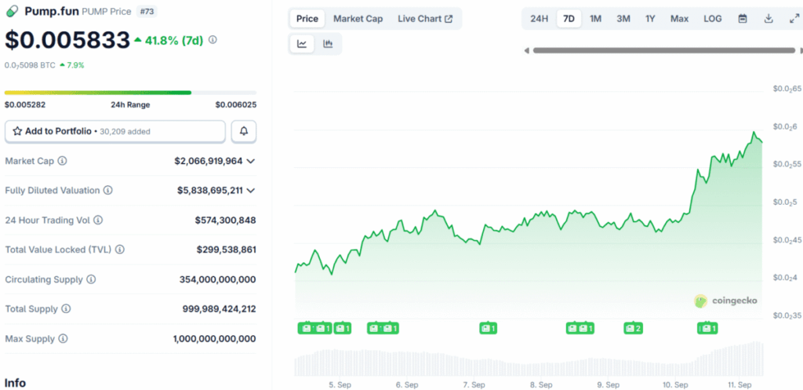Click the $2,066,919,964 market cap value

click(209, 161)
